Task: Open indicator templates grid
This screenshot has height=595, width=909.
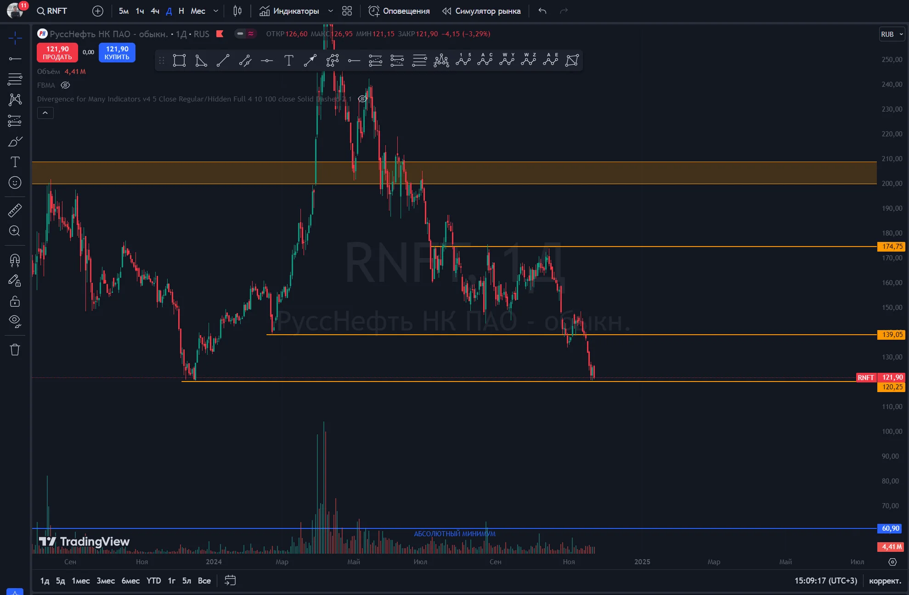Action: coord(347,11)
